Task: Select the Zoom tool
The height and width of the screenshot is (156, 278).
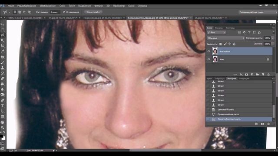Action: pyautogui.click(x=3, y=128)
